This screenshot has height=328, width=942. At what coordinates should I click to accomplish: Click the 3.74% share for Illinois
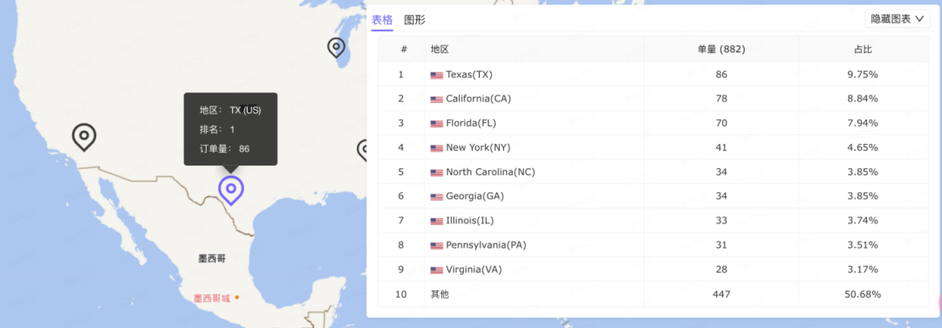point(863,221)
